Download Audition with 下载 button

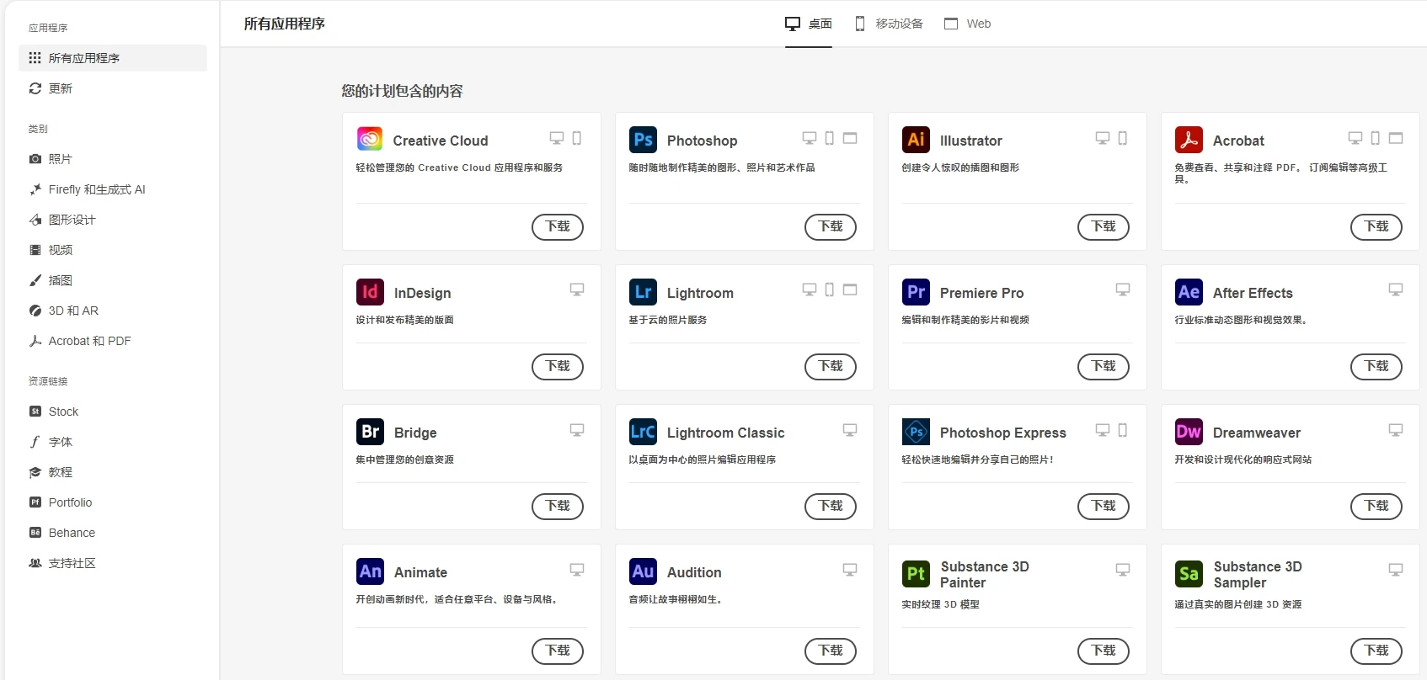point(831,651)
